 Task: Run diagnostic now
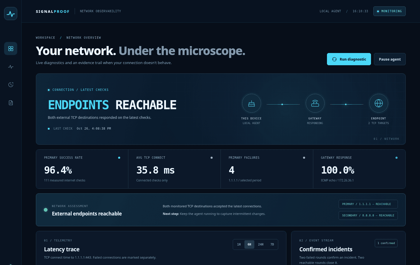349,59
